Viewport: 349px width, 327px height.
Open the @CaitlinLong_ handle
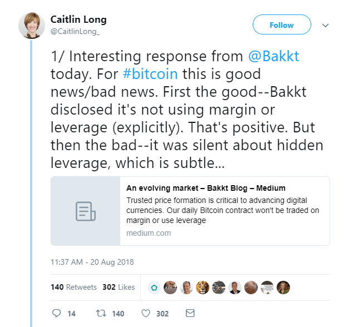point(75,31)
